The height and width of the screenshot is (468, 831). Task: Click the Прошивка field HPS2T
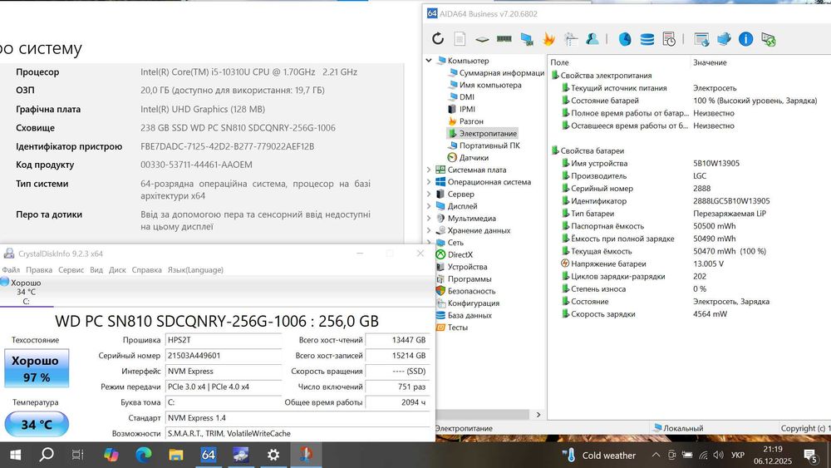(x=224, y=340)
